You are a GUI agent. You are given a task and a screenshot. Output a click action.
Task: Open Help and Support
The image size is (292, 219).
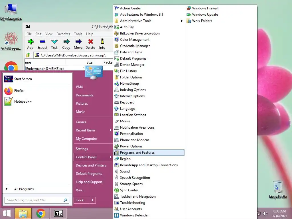(89, 182)
